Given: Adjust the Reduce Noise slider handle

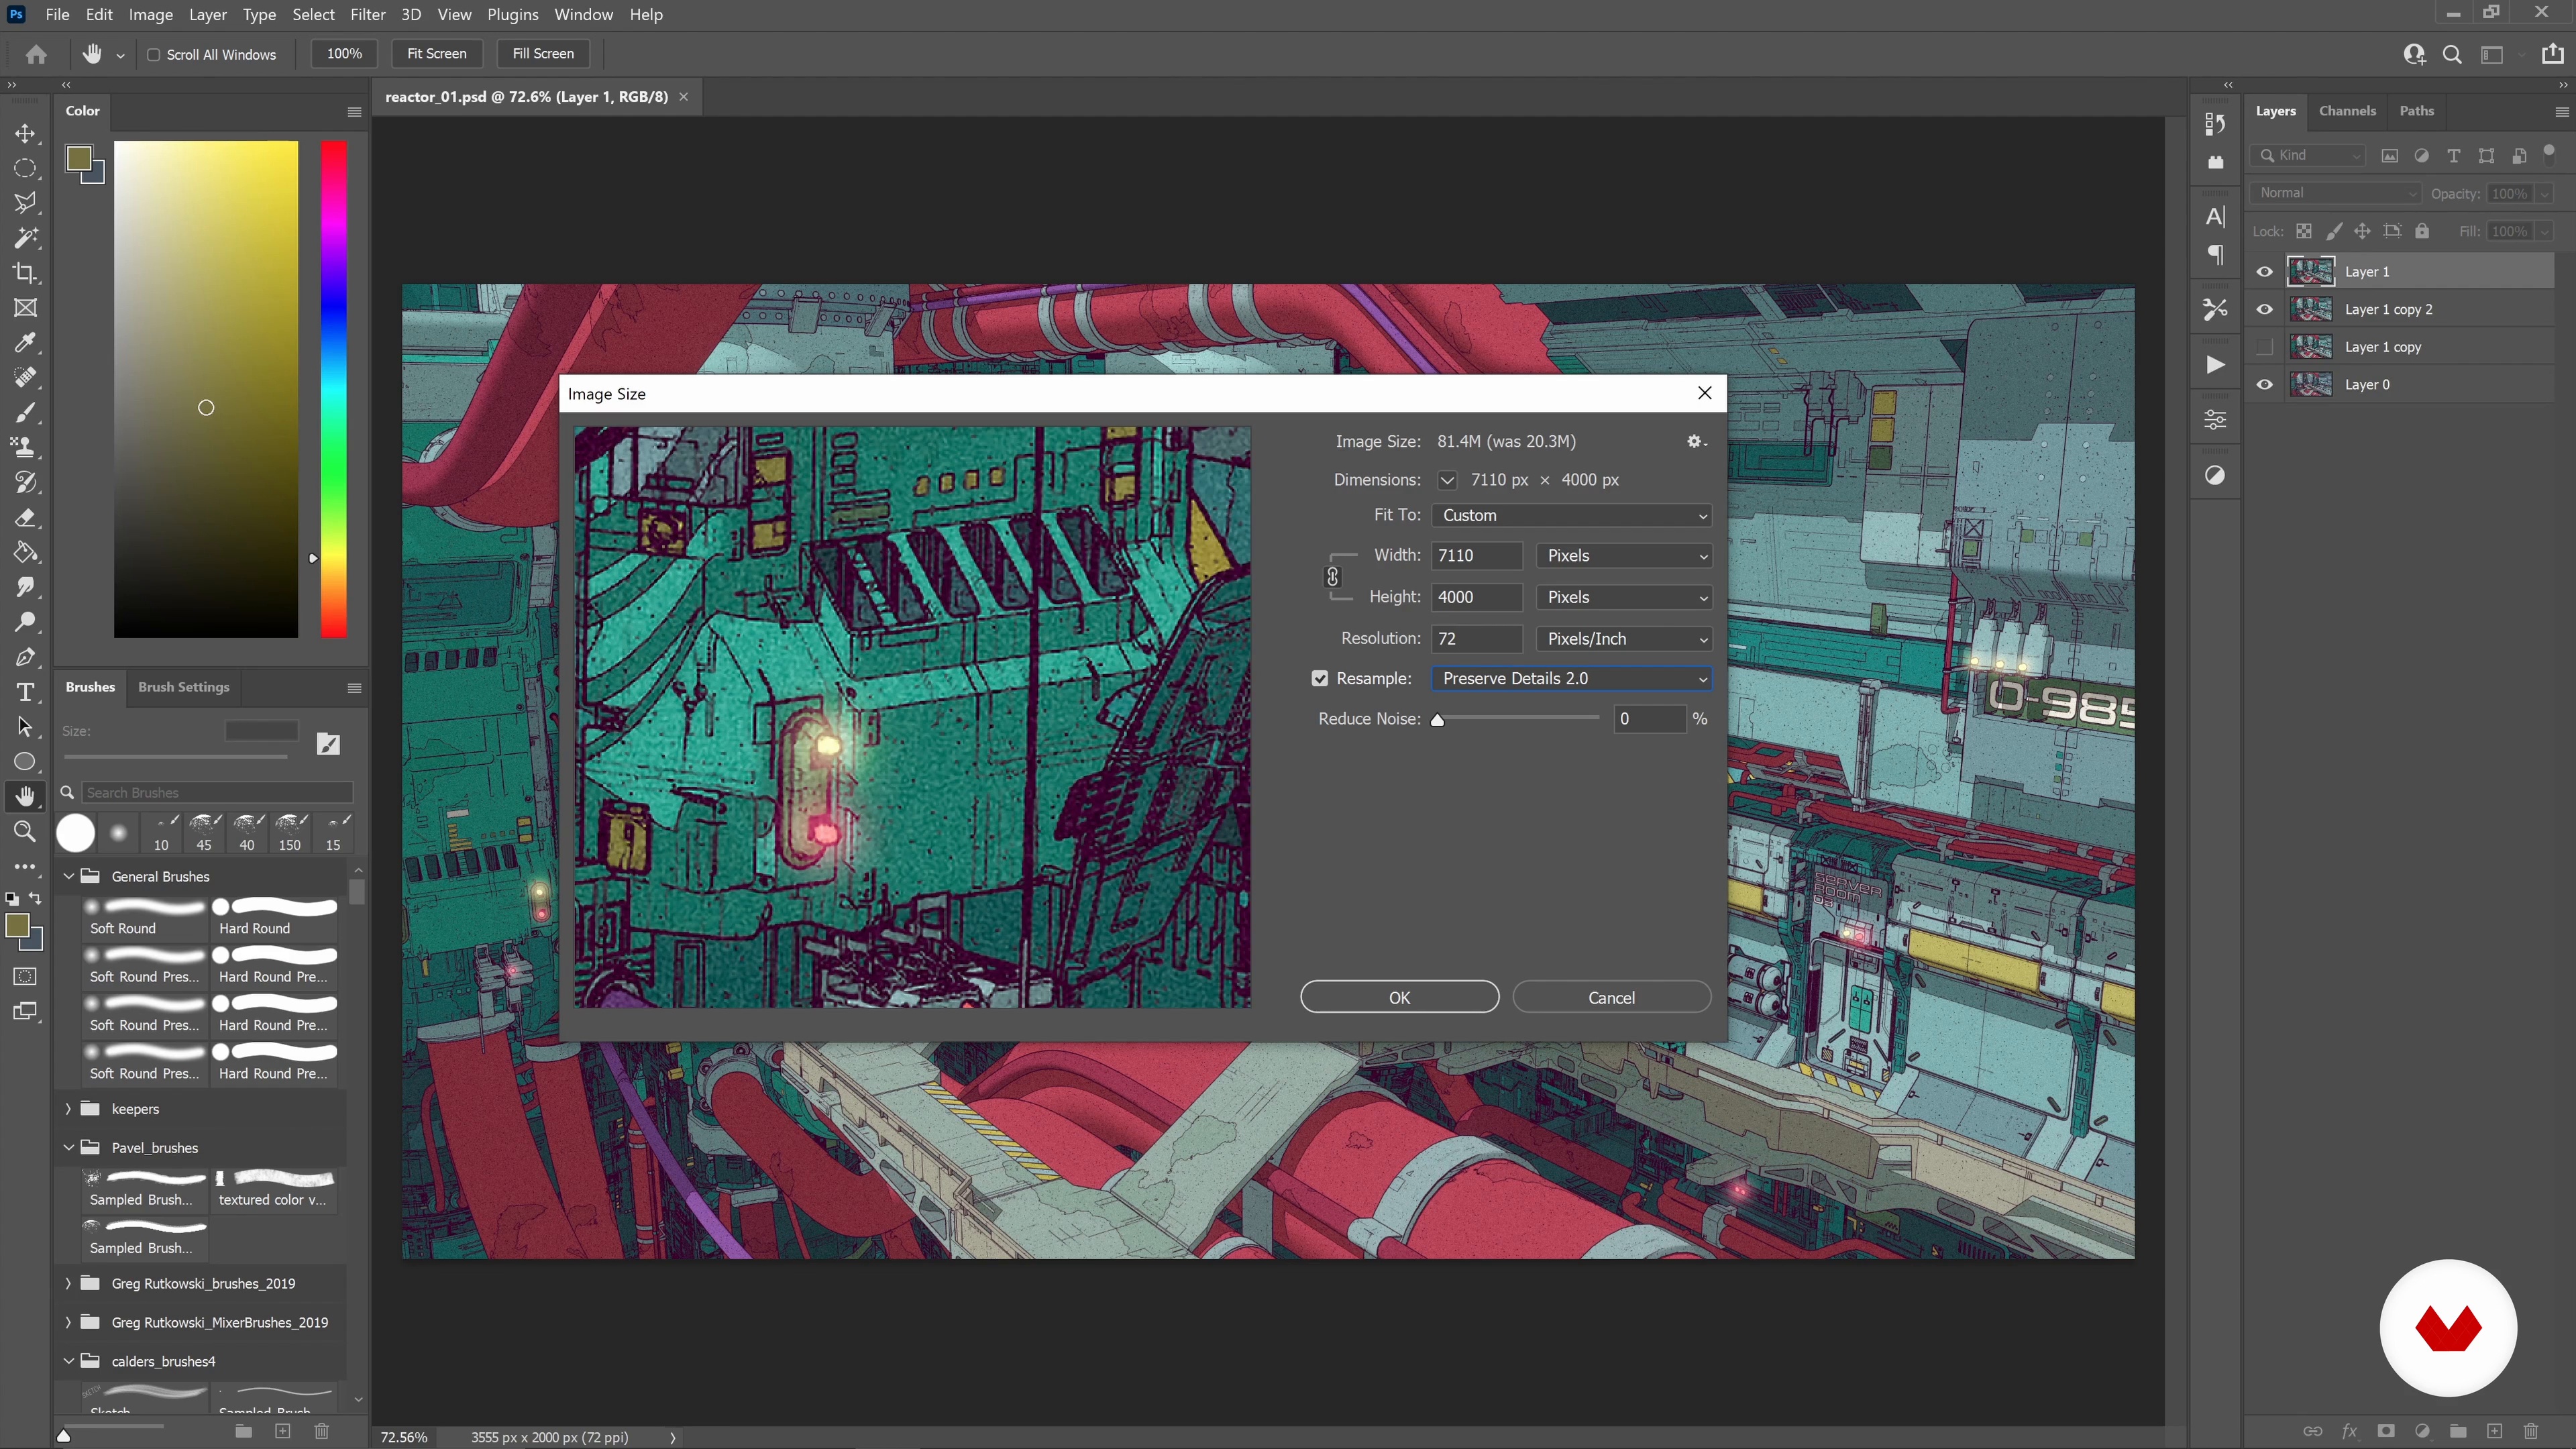Looking at the screenshot, I should pos(1438,721).
